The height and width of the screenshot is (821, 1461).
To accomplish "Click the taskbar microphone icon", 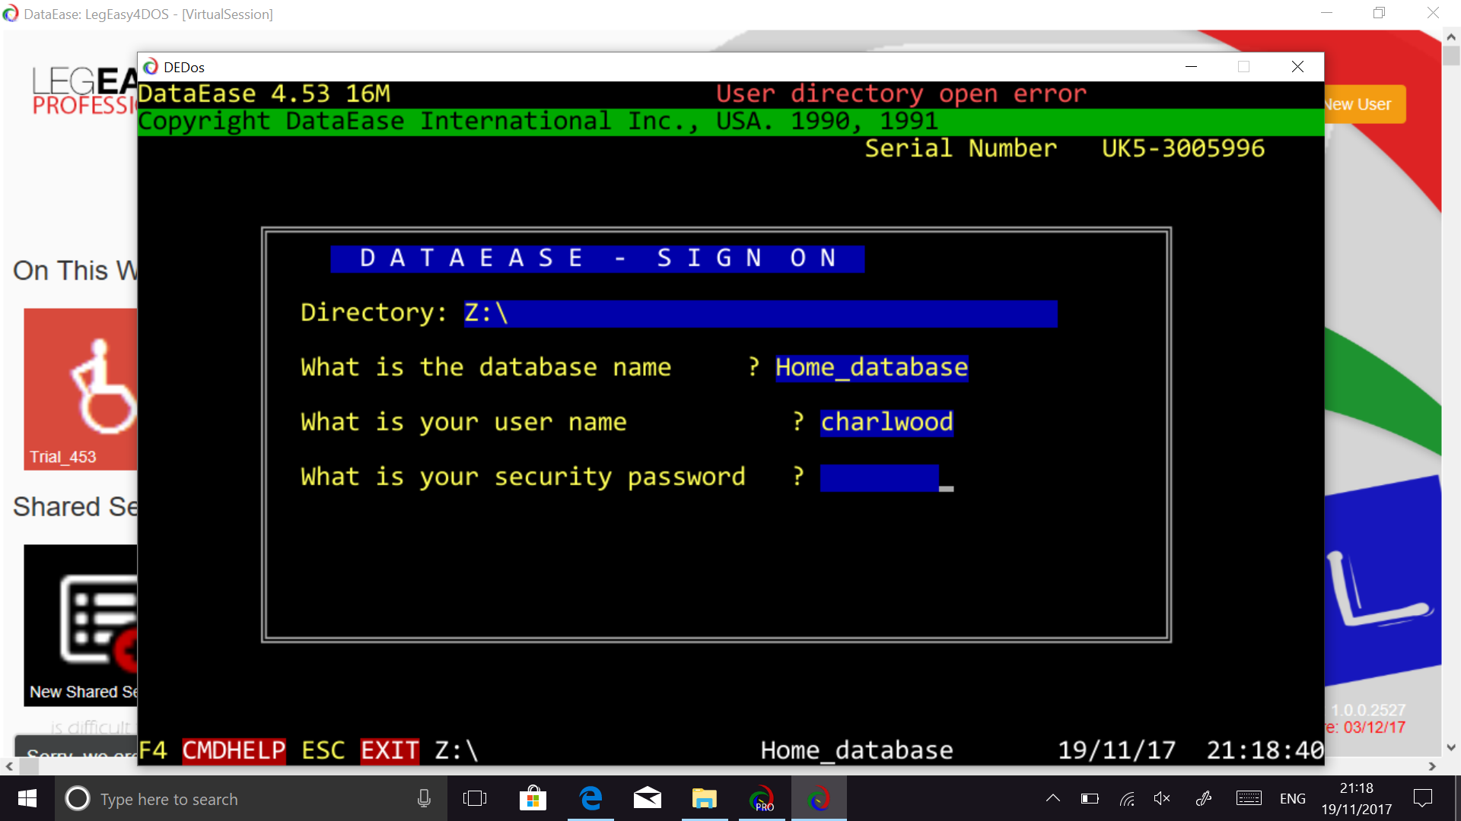I will click(x=424, y=799).
